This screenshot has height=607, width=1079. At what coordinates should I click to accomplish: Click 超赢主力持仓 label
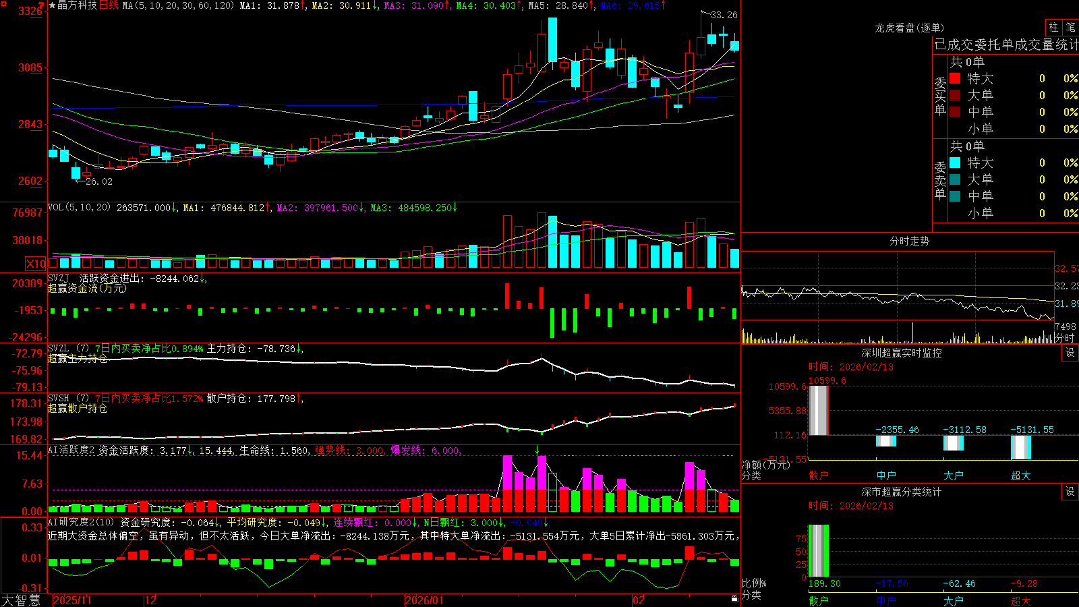click(78, 358)
